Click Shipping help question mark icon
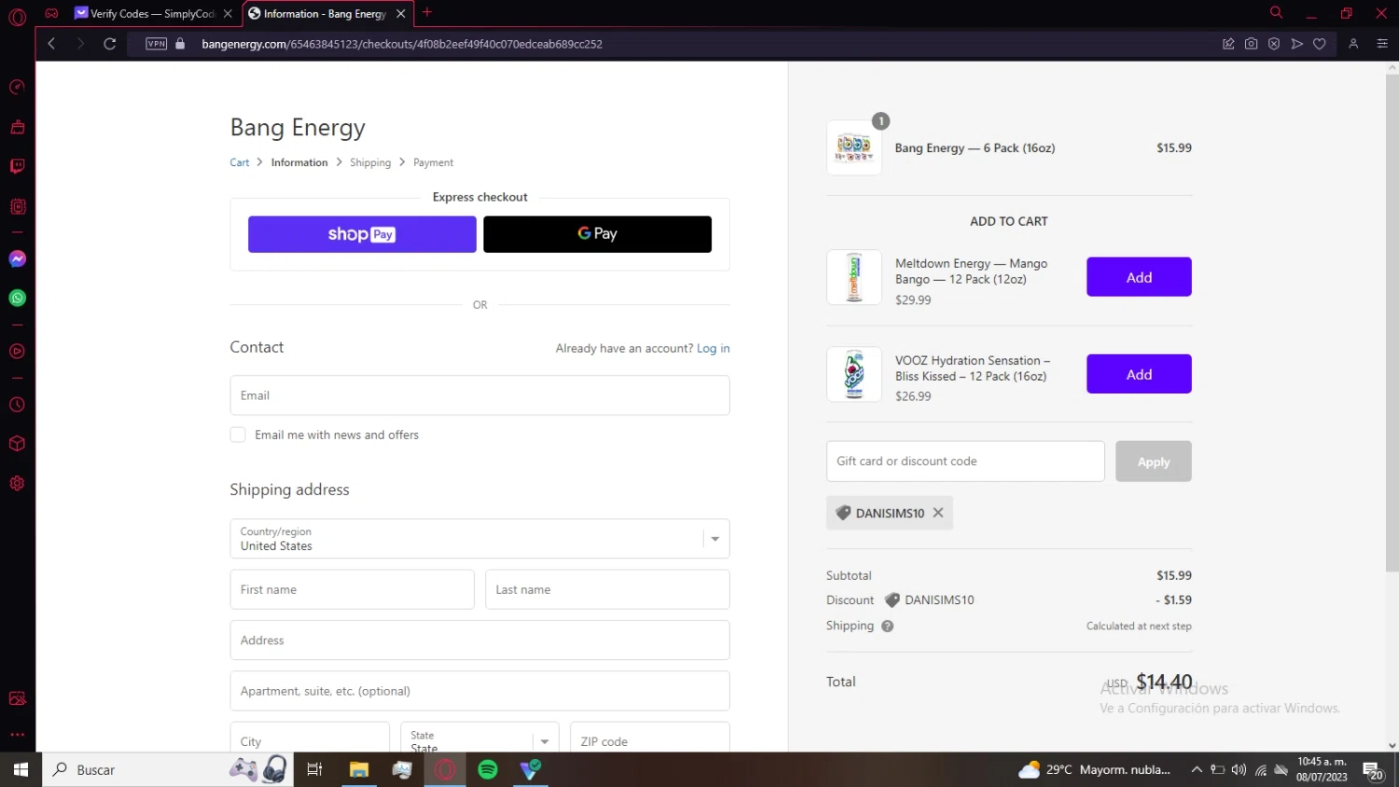Viewport: 1399px width, 787px height. click(x=888, y=627)
